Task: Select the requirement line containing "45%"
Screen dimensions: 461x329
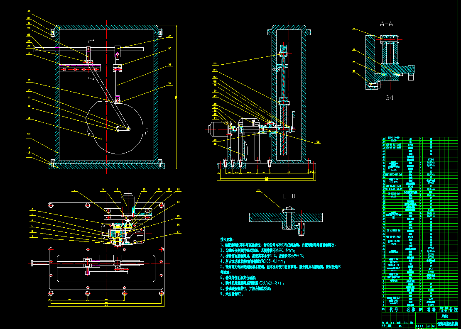Action: coord(262,256)
